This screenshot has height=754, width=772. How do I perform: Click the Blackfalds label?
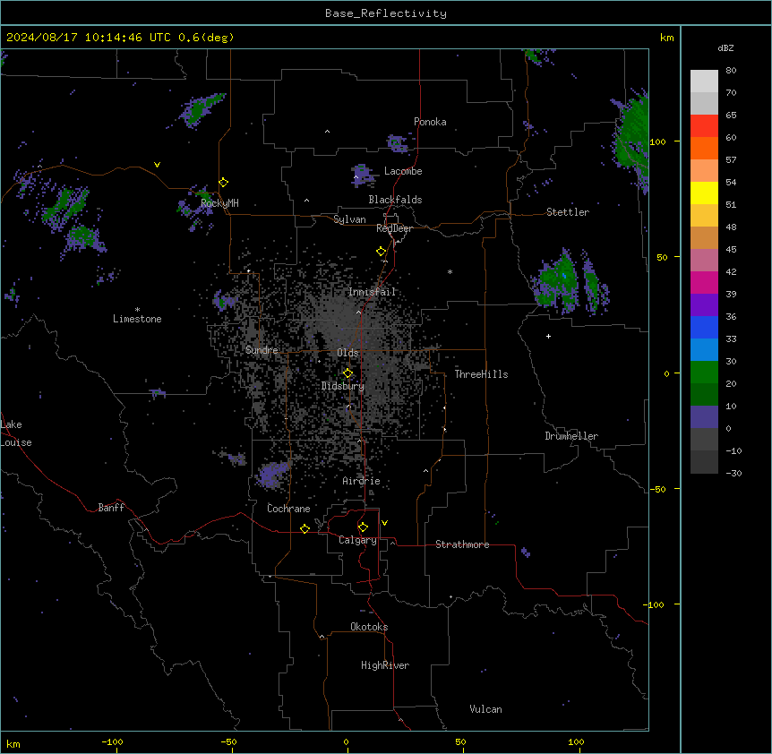pos(395,200)
